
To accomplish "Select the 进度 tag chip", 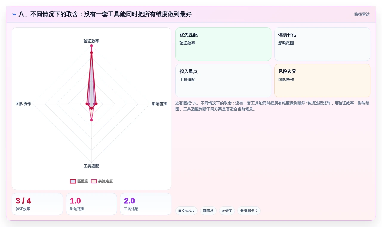I will pos(227,211).
